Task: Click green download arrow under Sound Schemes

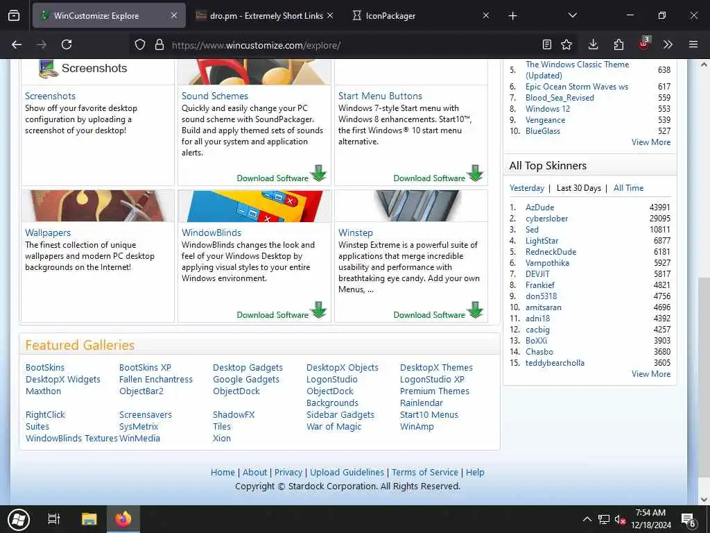Action: [319, 173]
